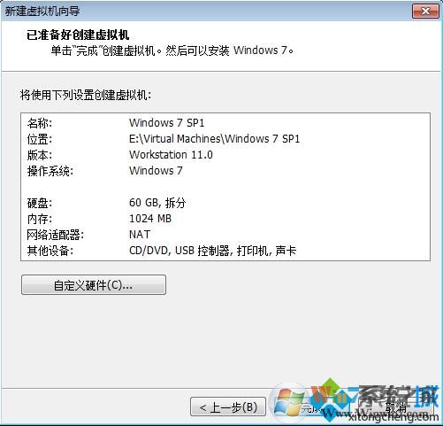Select the 硬盘 60 GB, 拆分 value
Screen dimensions: 443x426
(x=157, y=203)
